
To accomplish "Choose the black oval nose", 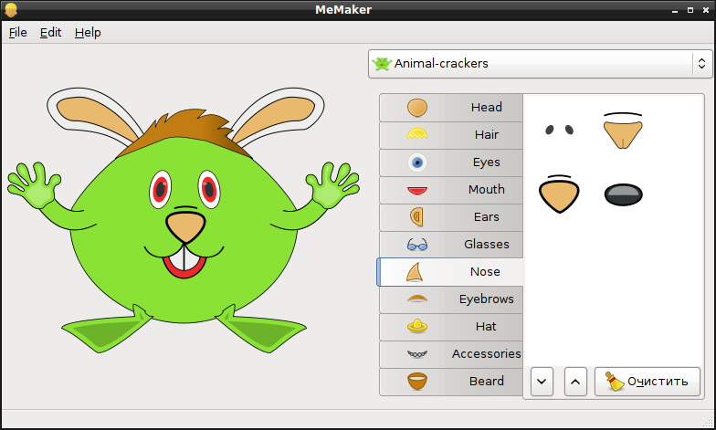I will point(623,194).
